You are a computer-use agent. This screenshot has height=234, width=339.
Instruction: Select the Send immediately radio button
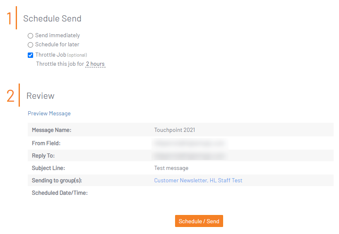[31, 36]
